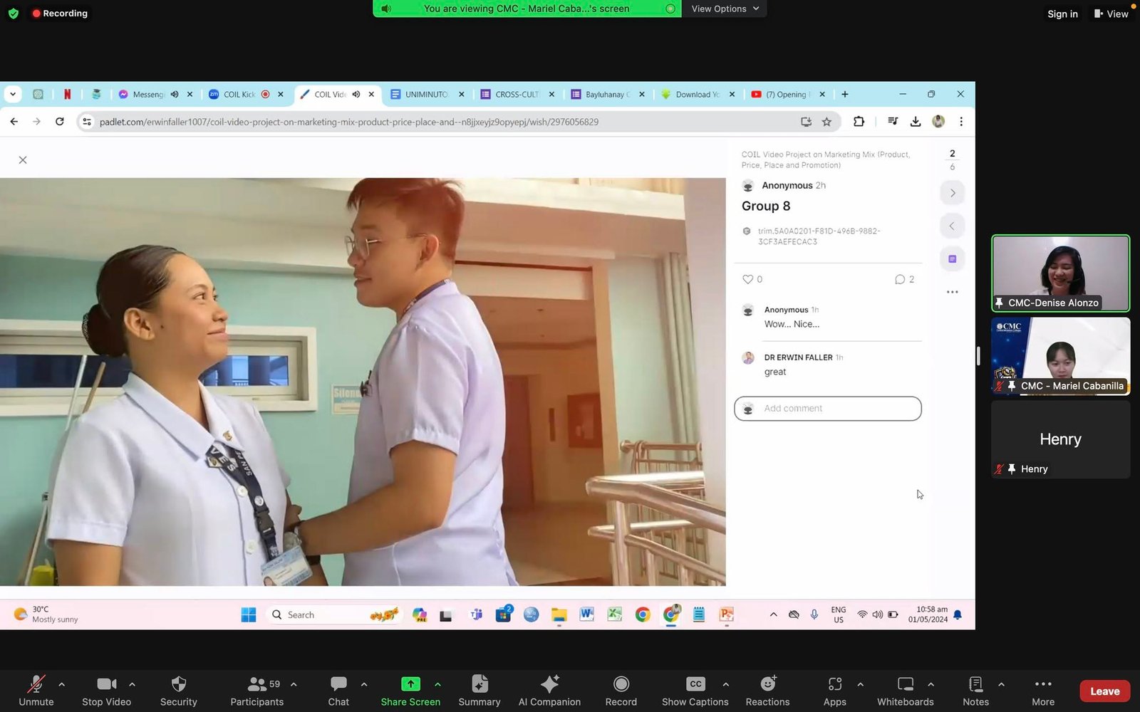Switch to the Bayluhanay browser tab

point(607,94)
